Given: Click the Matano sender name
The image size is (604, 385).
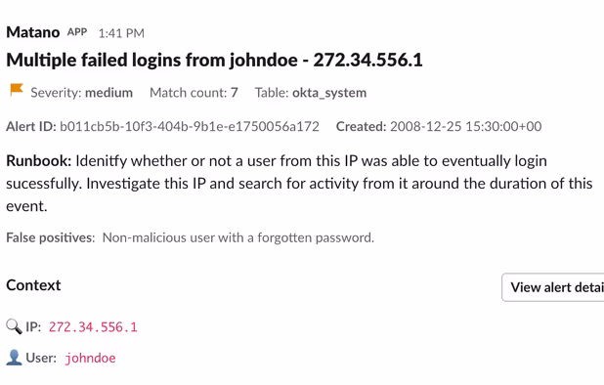Looking at the screenshot, I should 33,32.
